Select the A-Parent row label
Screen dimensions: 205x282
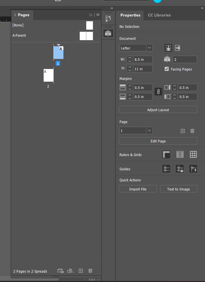[19, 36]
